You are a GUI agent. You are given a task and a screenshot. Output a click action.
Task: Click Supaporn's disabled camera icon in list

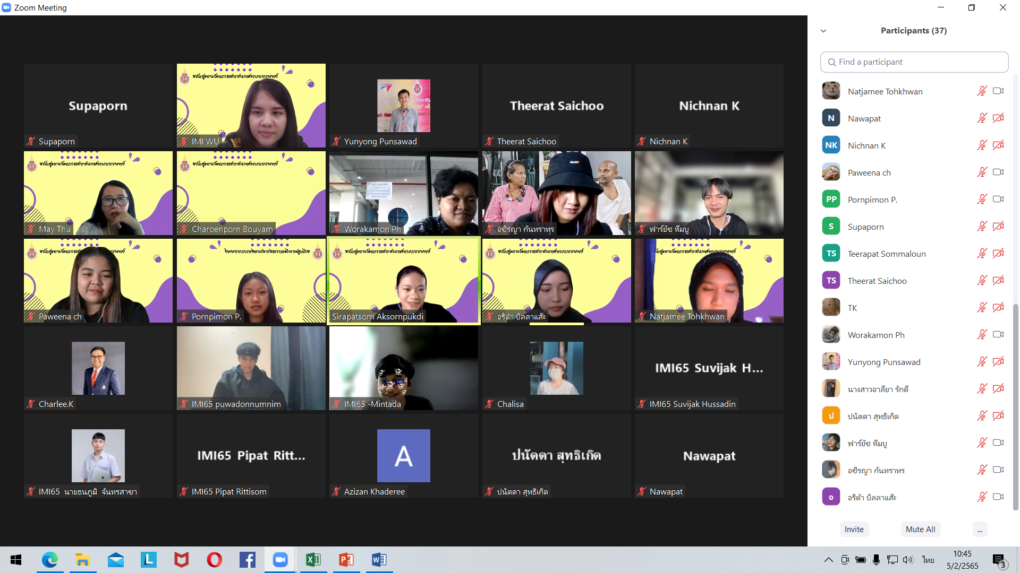[998, 227]
